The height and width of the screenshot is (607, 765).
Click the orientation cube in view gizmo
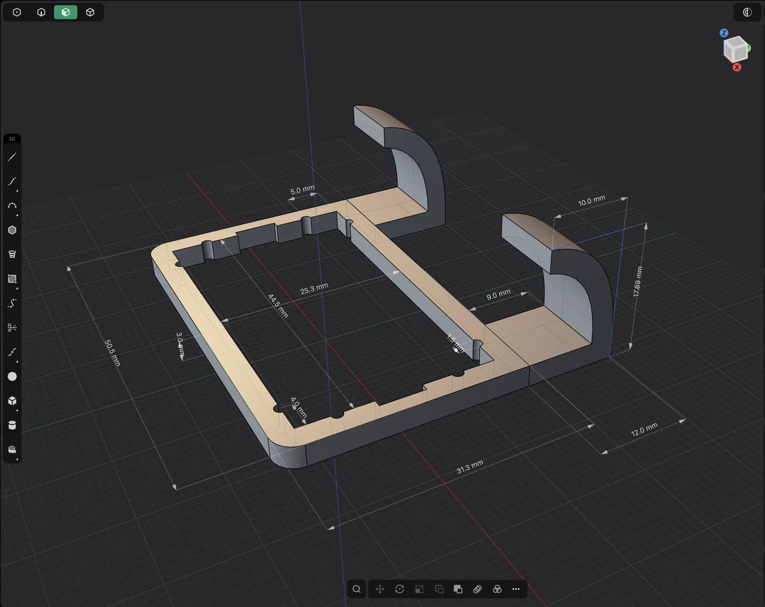click(x=735, y=49)
